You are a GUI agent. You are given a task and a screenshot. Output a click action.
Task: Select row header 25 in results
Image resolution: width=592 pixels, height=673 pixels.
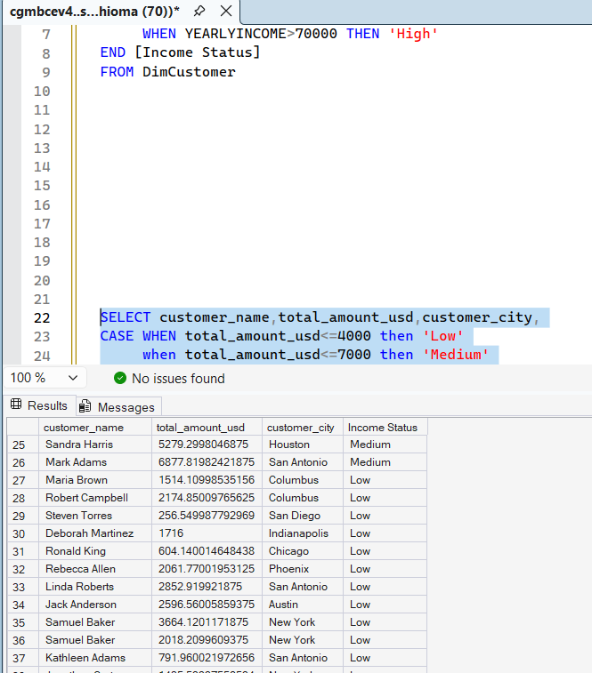[x=23, y=445]
